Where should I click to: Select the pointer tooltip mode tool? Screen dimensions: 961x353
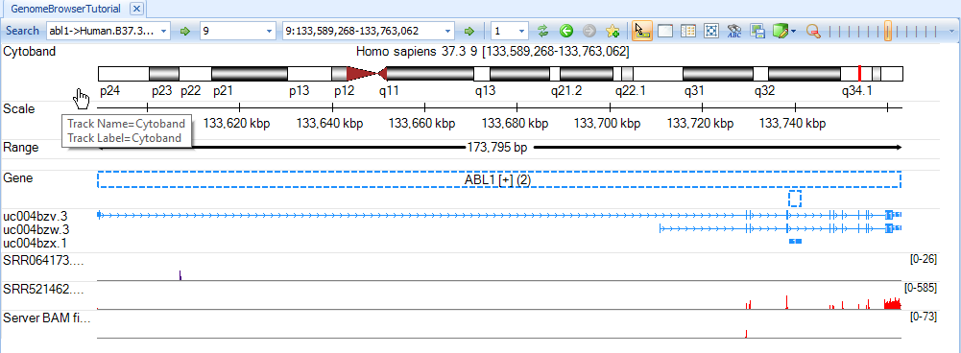click(641, 31)
